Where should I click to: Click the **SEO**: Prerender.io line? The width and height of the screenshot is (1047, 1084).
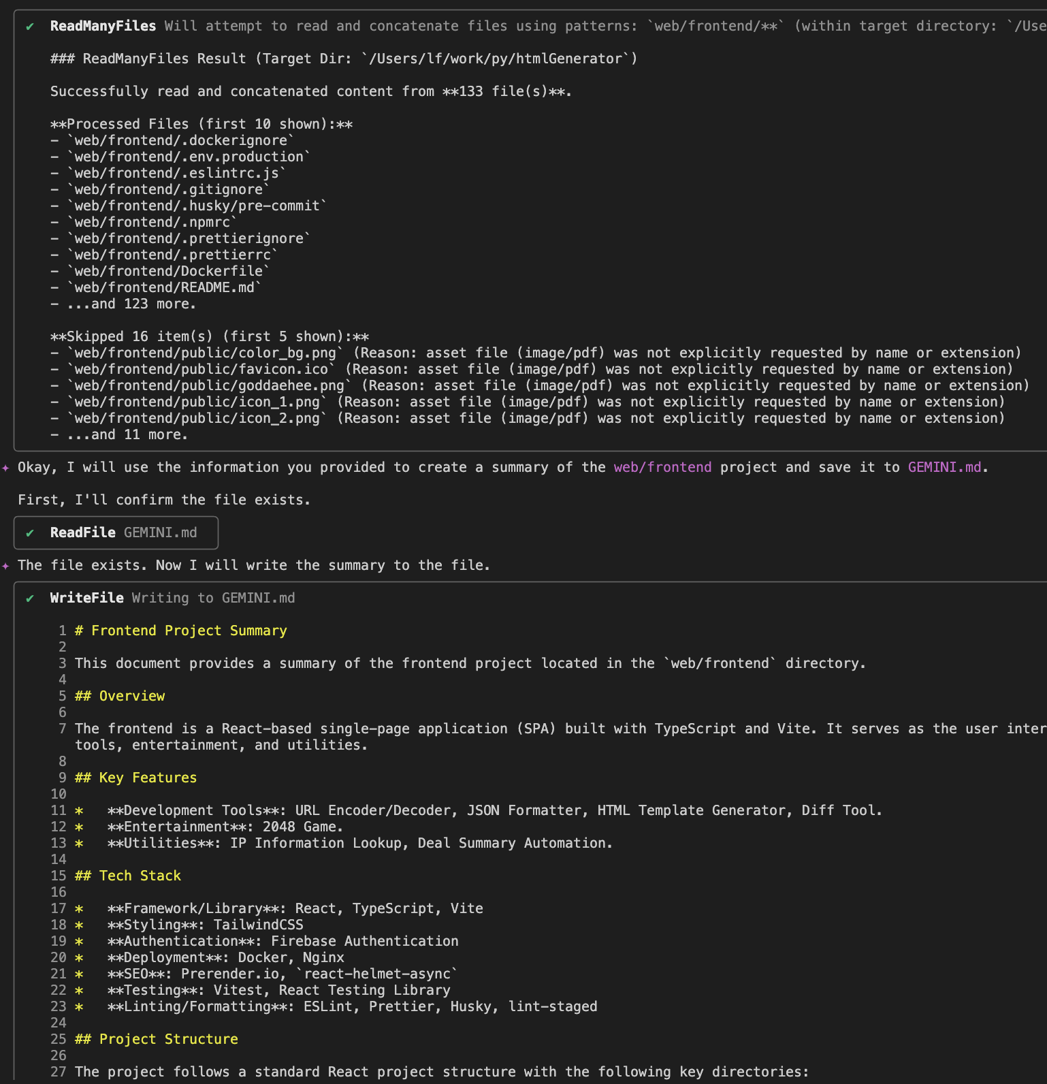266,974
